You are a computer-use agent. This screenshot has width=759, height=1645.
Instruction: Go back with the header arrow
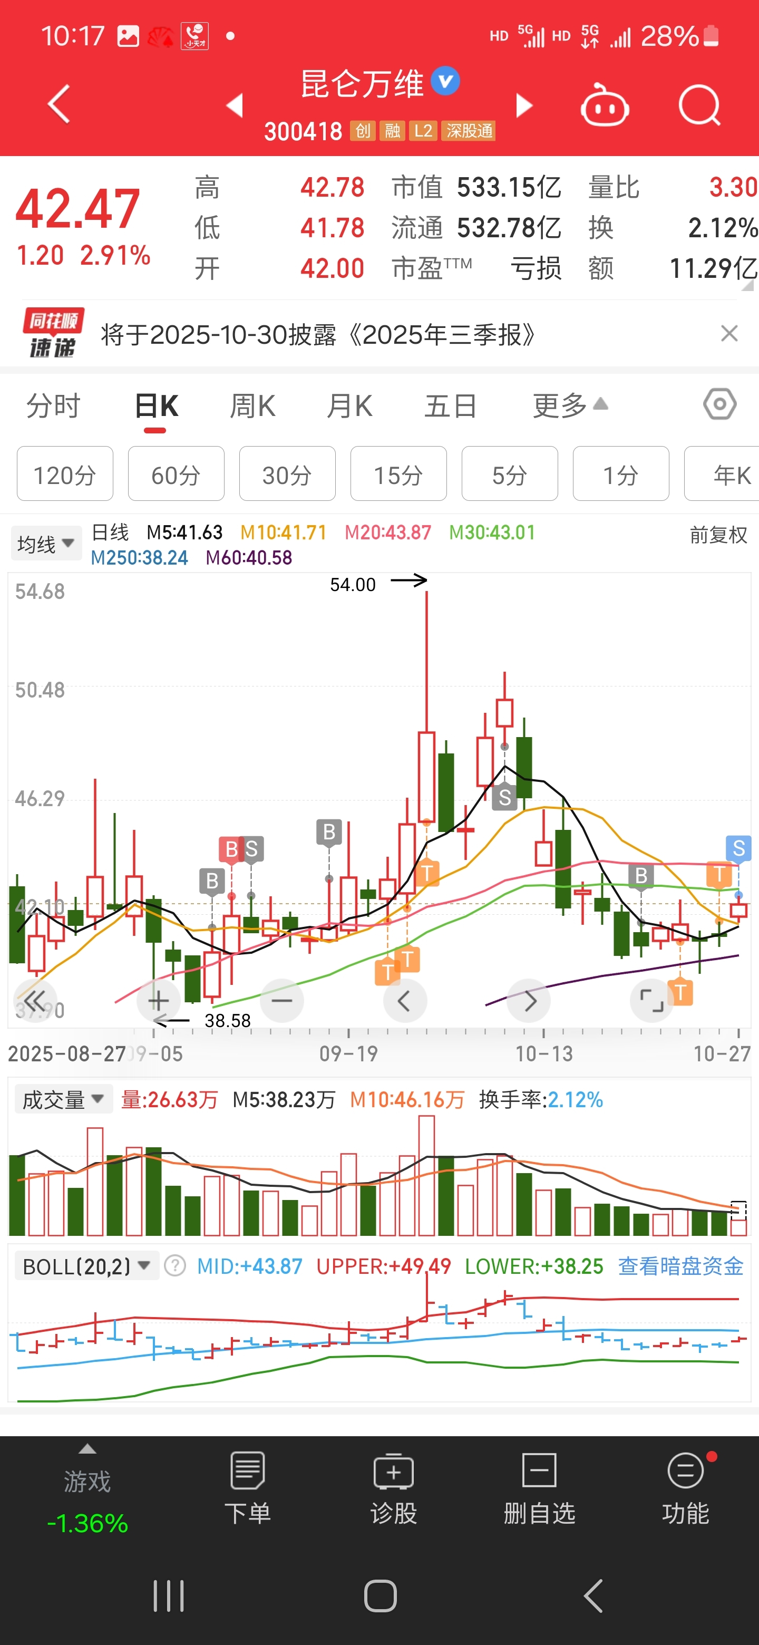[59, 104]
